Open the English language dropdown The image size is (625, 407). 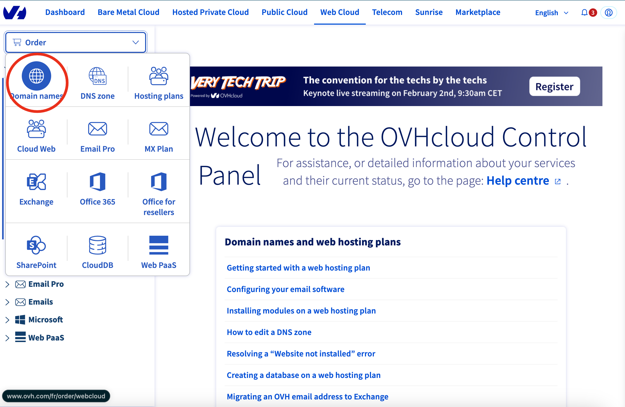552,12
